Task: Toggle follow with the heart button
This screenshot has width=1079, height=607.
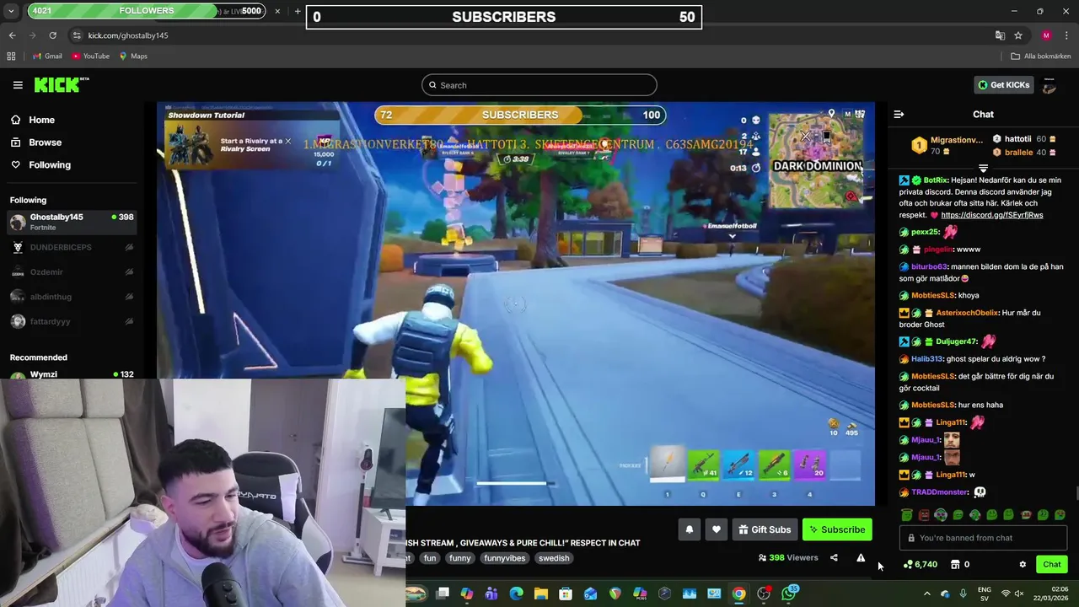Action: [x=717, y=529]
